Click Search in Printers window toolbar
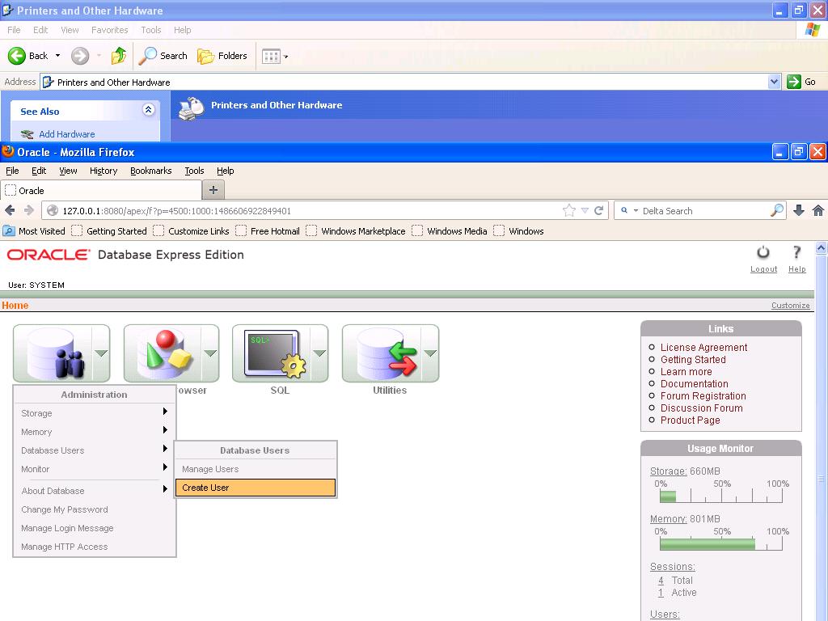The width and height of the screenshot is (828, 621). point(163,56)
